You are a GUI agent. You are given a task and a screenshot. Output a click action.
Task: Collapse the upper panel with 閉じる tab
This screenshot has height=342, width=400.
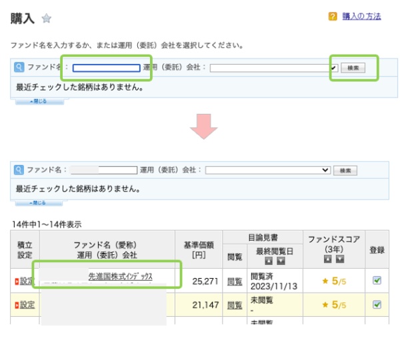(x=39, y=101)
